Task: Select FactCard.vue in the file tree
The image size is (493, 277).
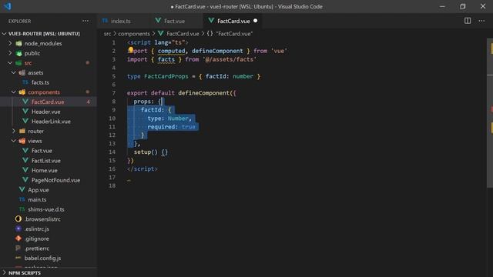Action: click(x=48, y=102)
